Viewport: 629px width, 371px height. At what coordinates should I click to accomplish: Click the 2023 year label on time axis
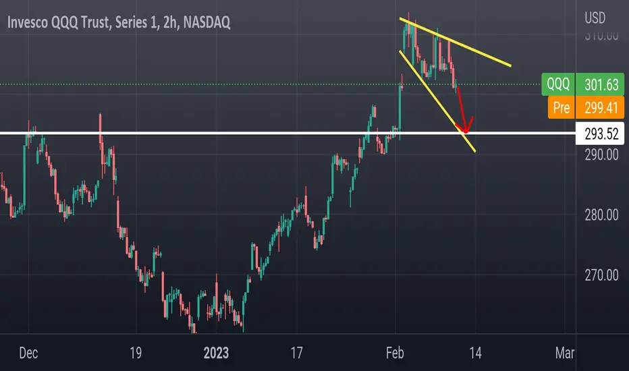click(x=216, y=353)
